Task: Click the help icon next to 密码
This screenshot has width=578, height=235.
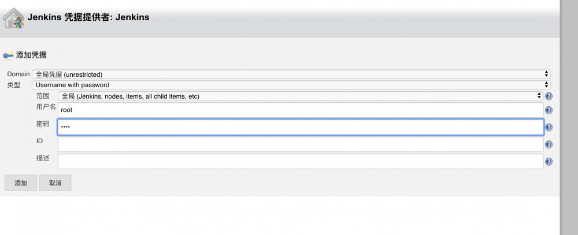Action: point(549,128)
